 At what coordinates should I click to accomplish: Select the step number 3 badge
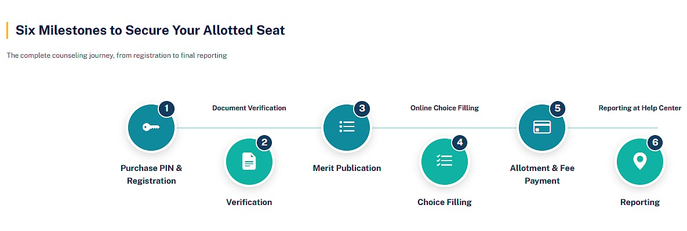click(361, 109)
